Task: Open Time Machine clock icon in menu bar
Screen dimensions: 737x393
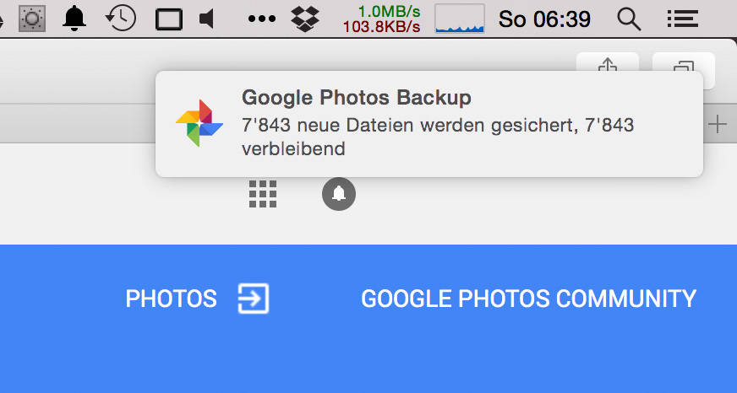Action: click(121, 19)
